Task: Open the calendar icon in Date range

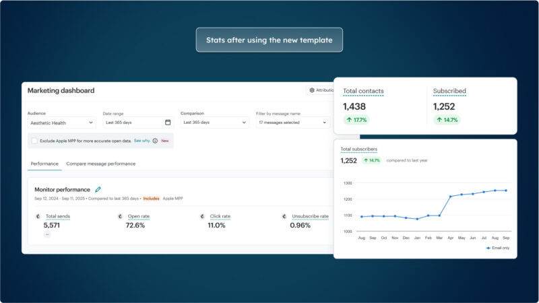Action: [168, 123]
